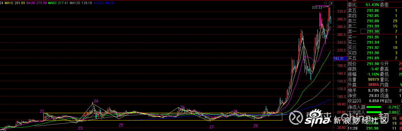Click the 总量 90979 total volume
The height and width of the screenshot is (131, 402).
click(x=373, y=79)
